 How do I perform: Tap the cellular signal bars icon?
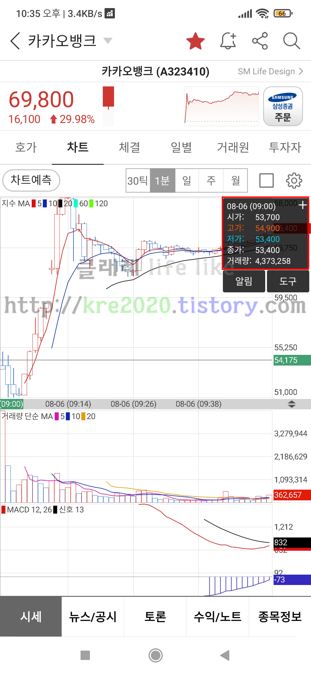(x=245, y=14)
